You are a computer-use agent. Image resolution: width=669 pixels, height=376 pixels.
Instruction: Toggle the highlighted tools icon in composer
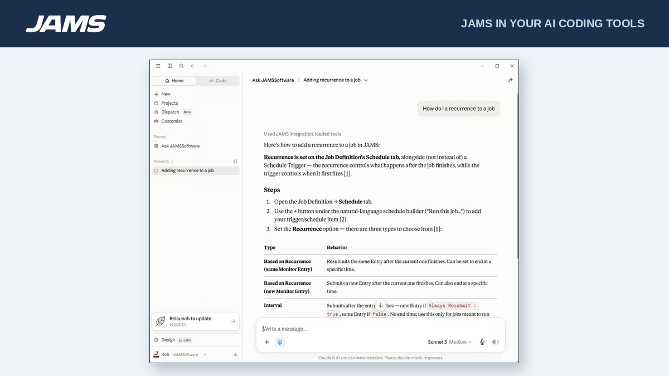tap(280, 342)
